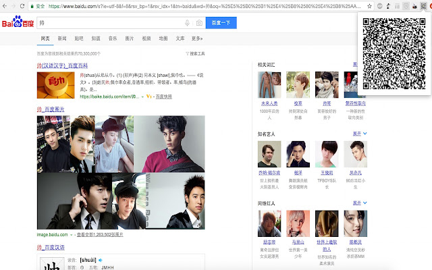
Task: Open the photo of man in front of wine shelves
Action: 53,144
